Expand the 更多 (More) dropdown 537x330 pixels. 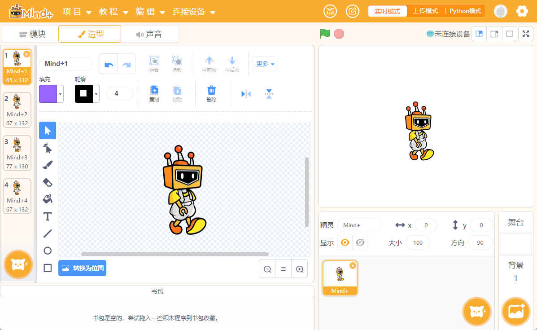[x=265, y=64]
